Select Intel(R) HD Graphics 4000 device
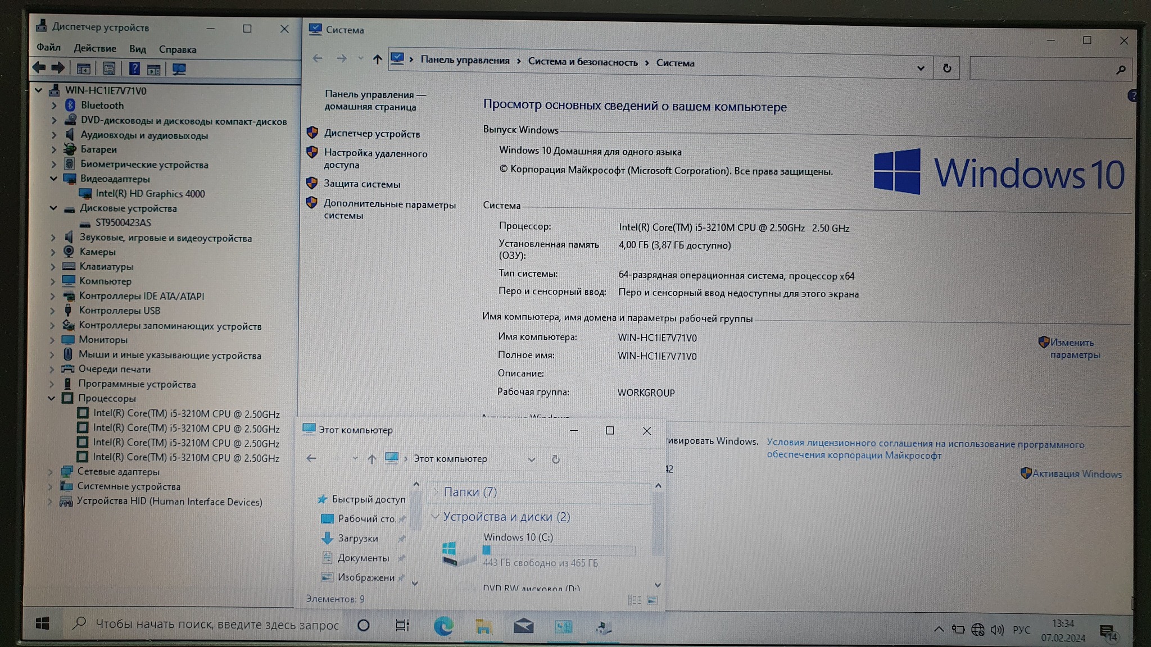 click(x=149, y=194)
